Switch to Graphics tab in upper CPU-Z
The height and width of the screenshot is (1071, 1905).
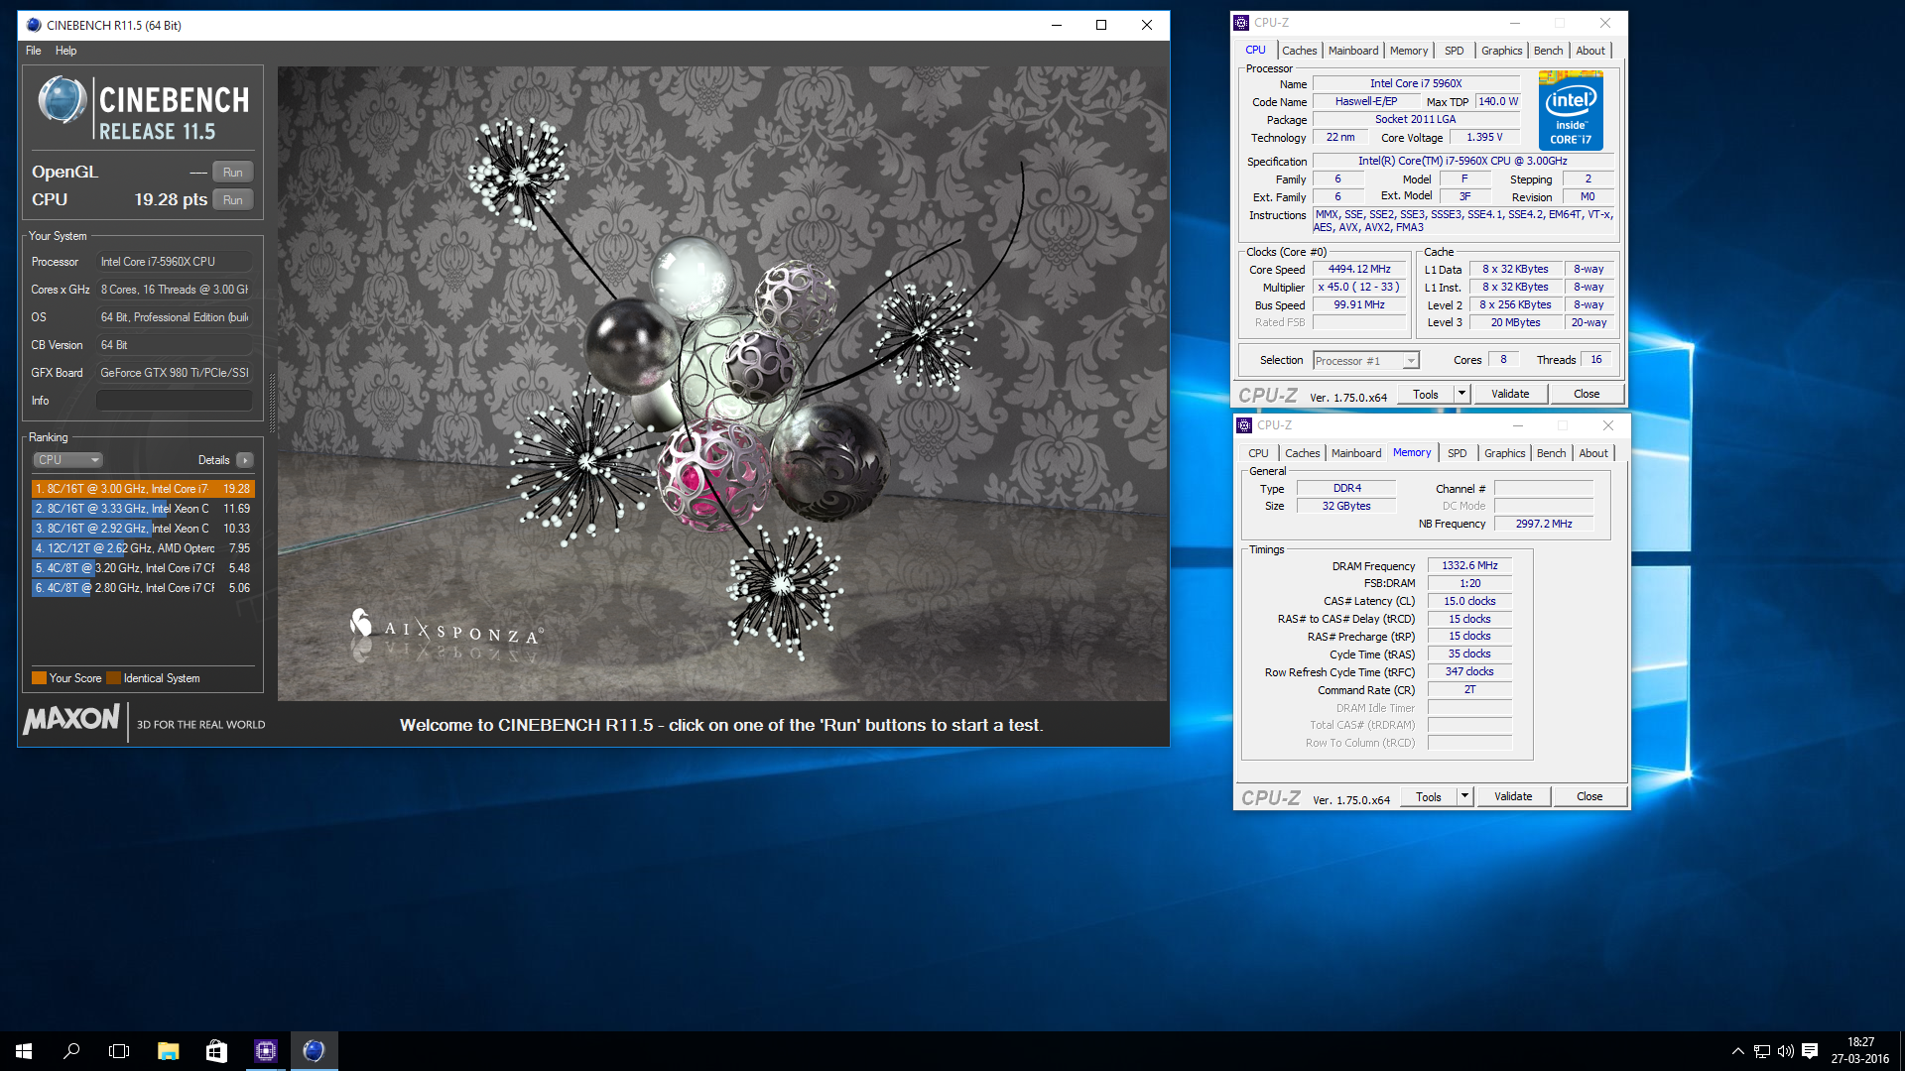point(1501,51)
